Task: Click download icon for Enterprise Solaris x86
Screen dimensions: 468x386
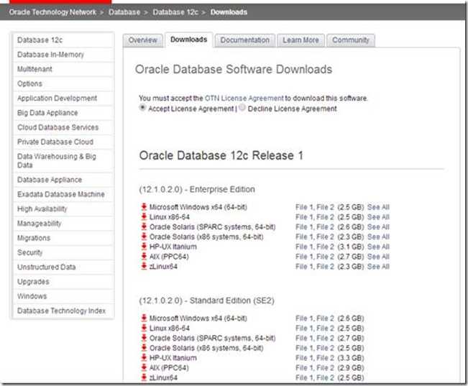Action: (x=144, y=236)
